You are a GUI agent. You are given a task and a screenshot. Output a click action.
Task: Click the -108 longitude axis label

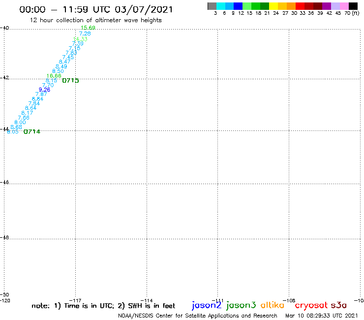[289, 300]
